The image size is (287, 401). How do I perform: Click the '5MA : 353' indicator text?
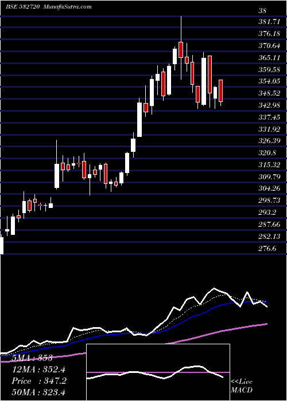[x=32, y=358]
